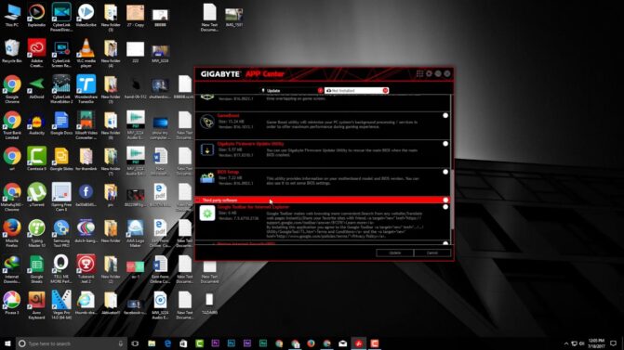Viewport: 624px width, 350px height.
Task: Select This PC desktop icon
Action: pos(12,15)
